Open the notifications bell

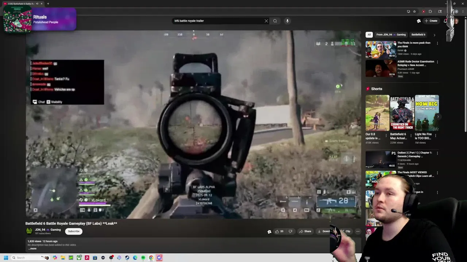click(445, 21)
